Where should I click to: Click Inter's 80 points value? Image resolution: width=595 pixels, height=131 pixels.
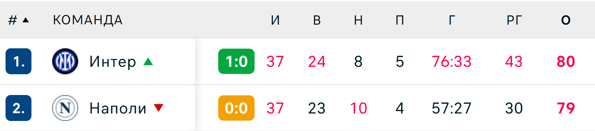[x=566, y=61]
